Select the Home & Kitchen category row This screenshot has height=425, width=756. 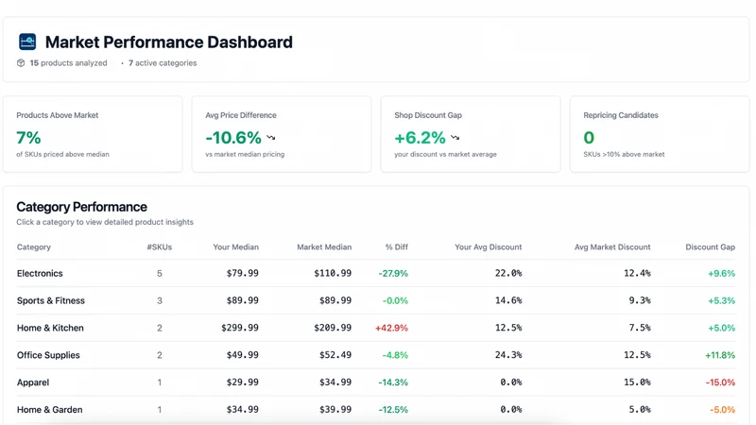coord(376,328)
